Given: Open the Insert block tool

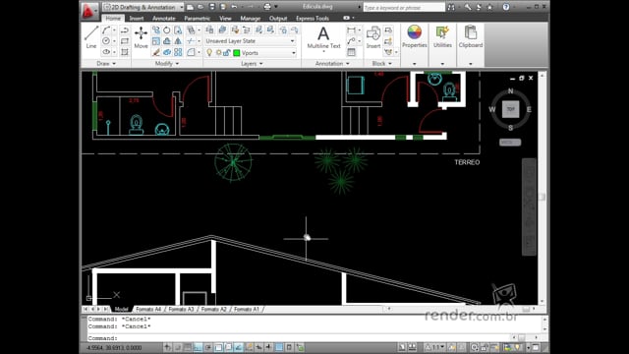Looking at the screenshot, I should coord(373,37).
